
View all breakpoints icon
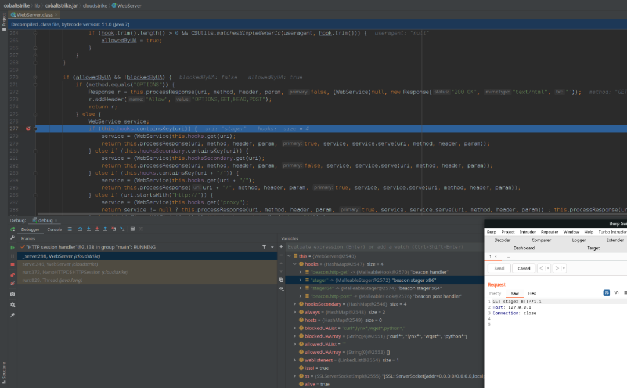12,275
